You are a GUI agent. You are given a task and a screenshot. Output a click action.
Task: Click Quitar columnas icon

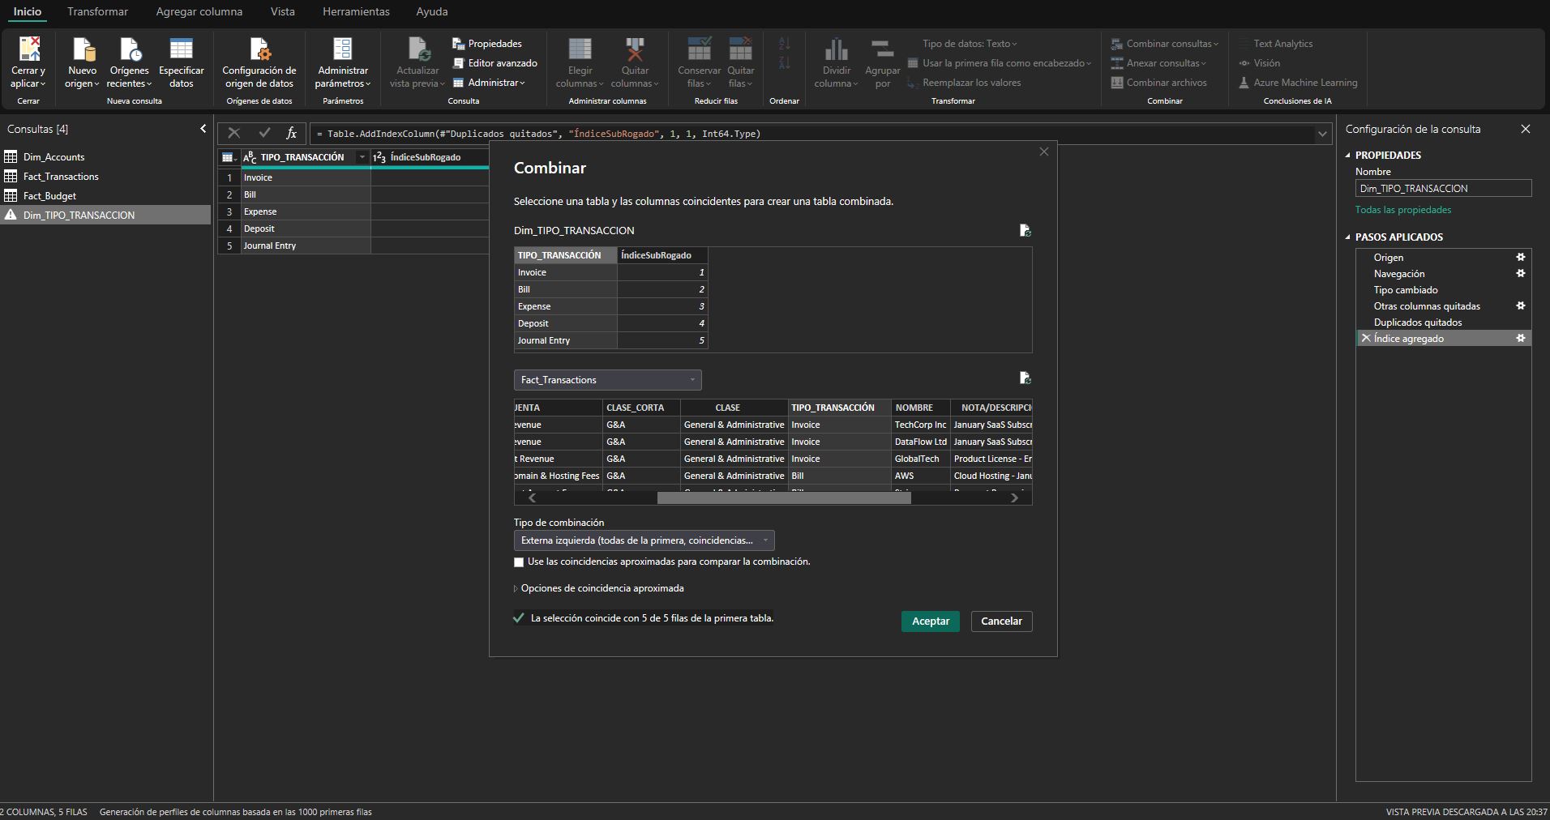tap(635, 49)
